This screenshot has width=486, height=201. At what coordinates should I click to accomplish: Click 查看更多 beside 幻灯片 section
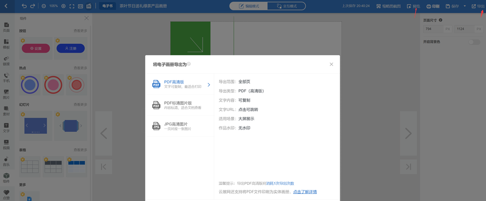(80, 105)
